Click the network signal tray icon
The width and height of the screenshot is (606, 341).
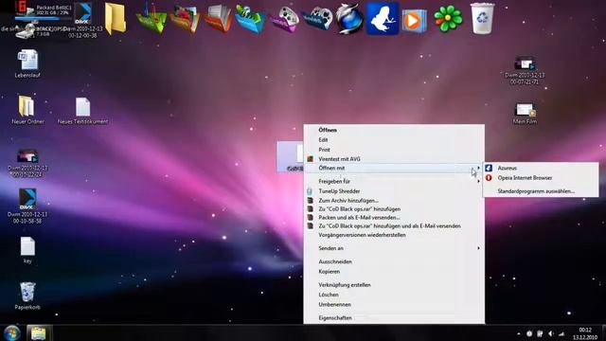pyautogui.click(x=561, y=333)
